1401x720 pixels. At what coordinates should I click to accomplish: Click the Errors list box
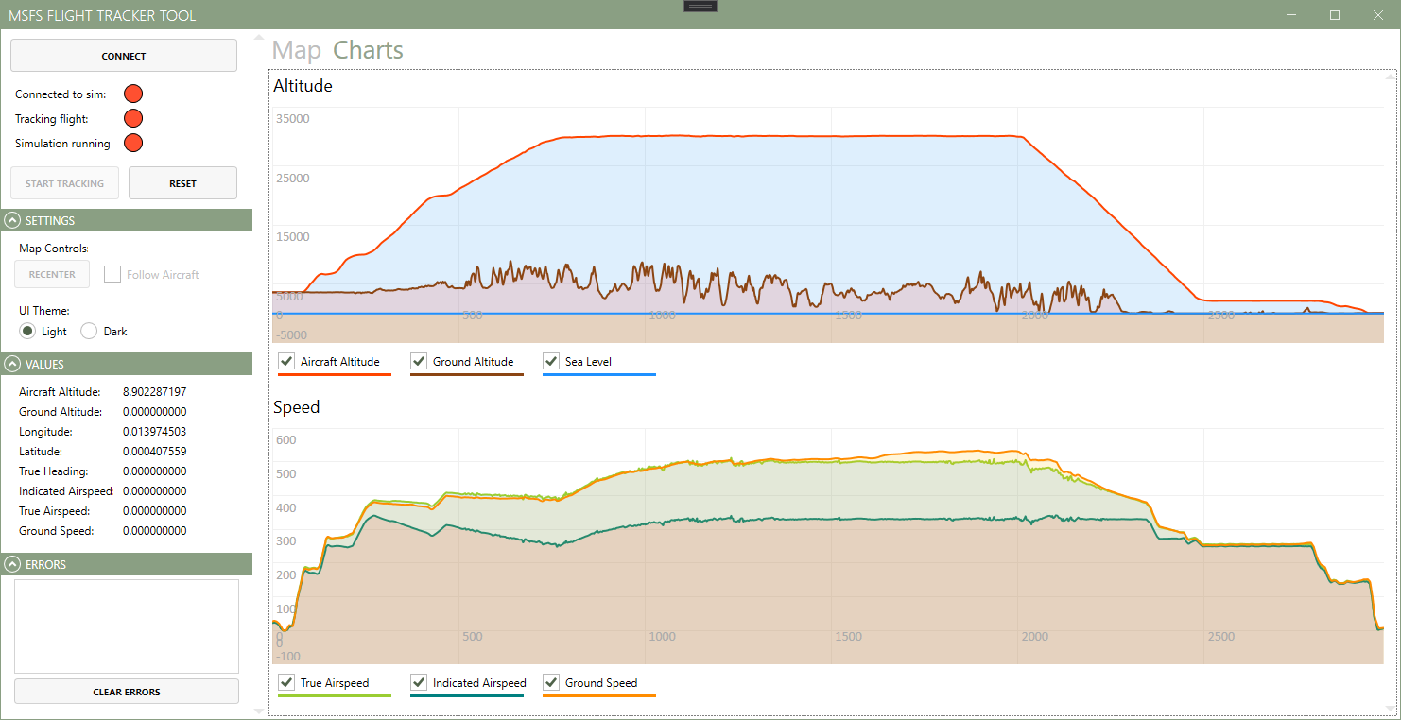click(x=127, y=626)
